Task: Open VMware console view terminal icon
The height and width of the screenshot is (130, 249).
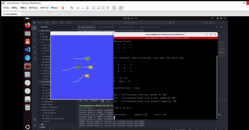Action: pyautogui.click(x=115, y=7)
